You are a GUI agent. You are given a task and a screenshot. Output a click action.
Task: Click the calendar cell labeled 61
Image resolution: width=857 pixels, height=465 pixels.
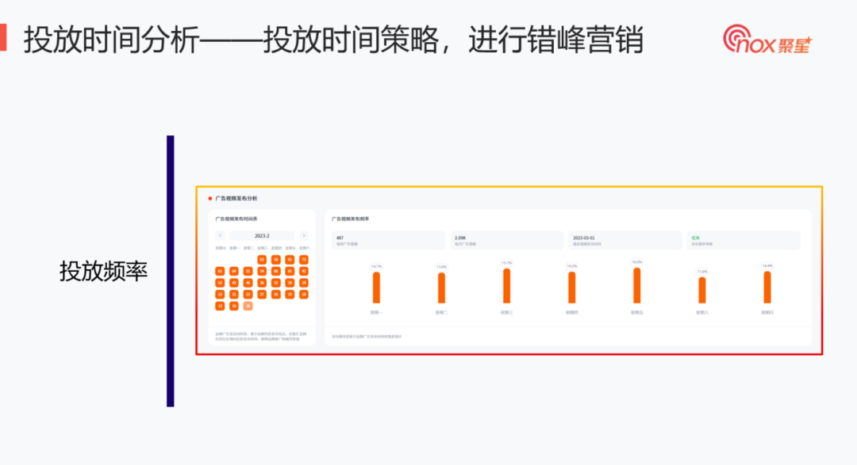[x=220, y=272]
